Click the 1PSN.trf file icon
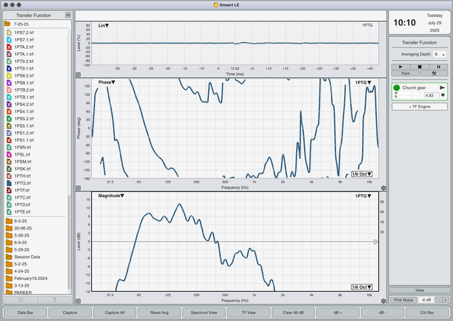The height and width of the screenshot is (321, 453). pos(9,147)
